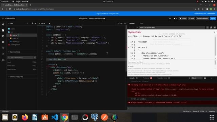Open the console log level All dropdown

tap(205, 78)
